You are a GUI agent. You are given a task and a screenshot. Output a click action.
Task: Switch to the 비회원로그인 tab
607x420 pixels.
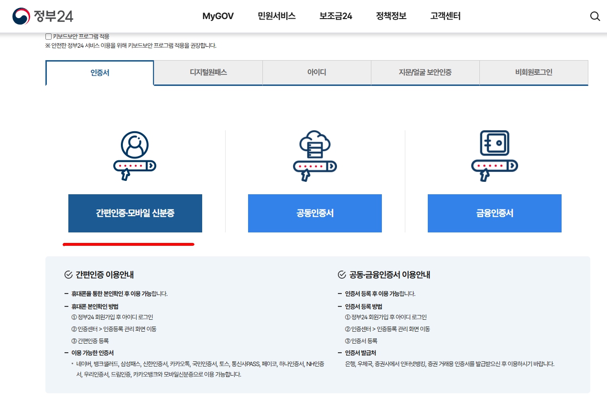534,73
